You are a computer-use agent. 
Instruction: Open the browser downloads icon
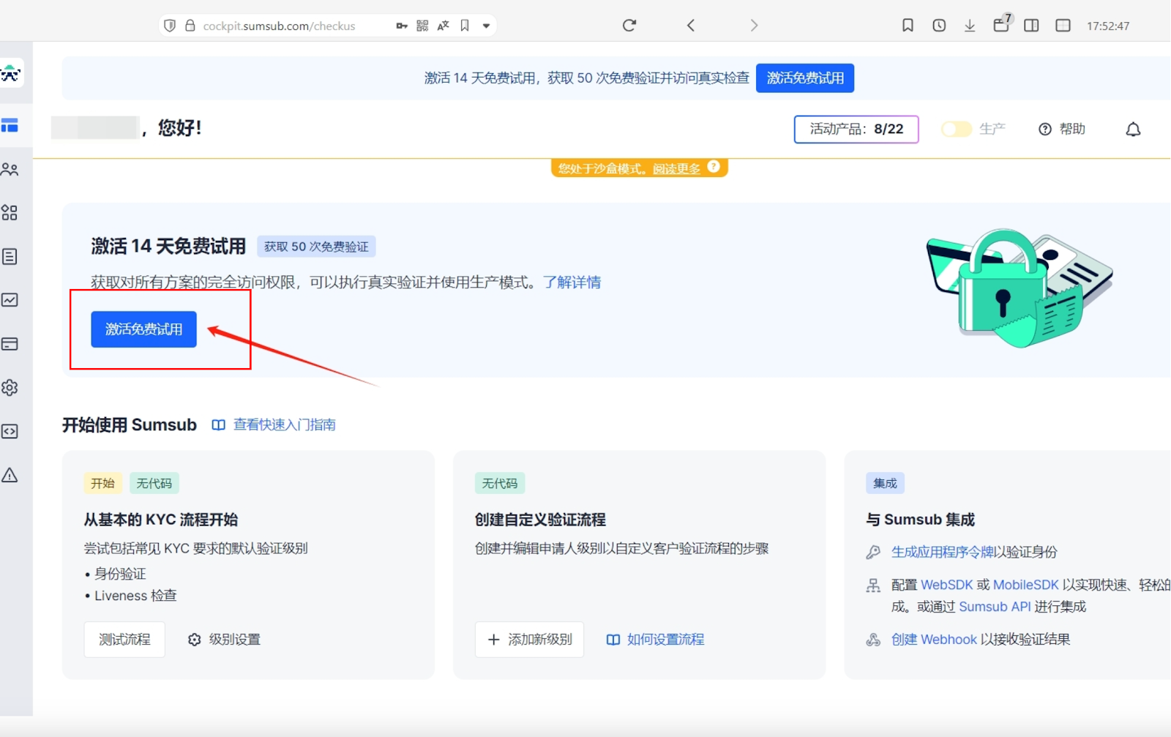(970, 26)
